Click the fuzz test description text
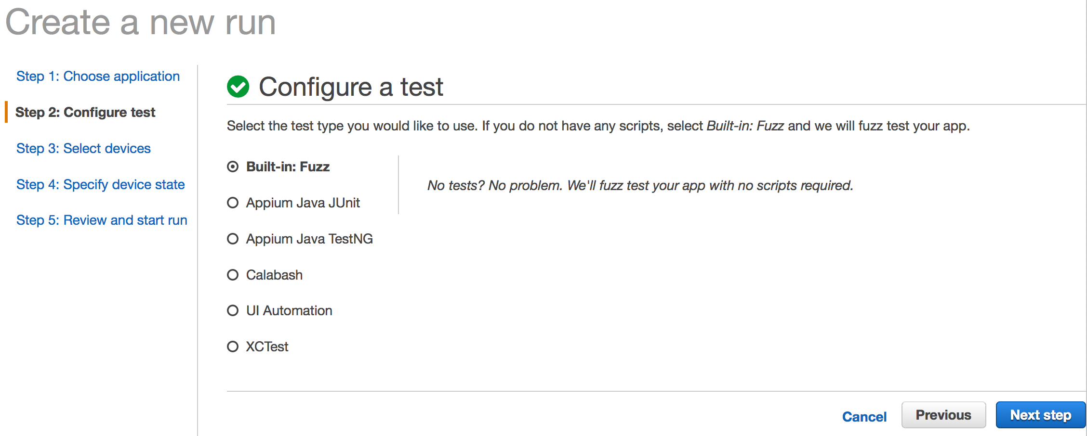Viewport: 1087px width, 436px height. click(640, 185)
